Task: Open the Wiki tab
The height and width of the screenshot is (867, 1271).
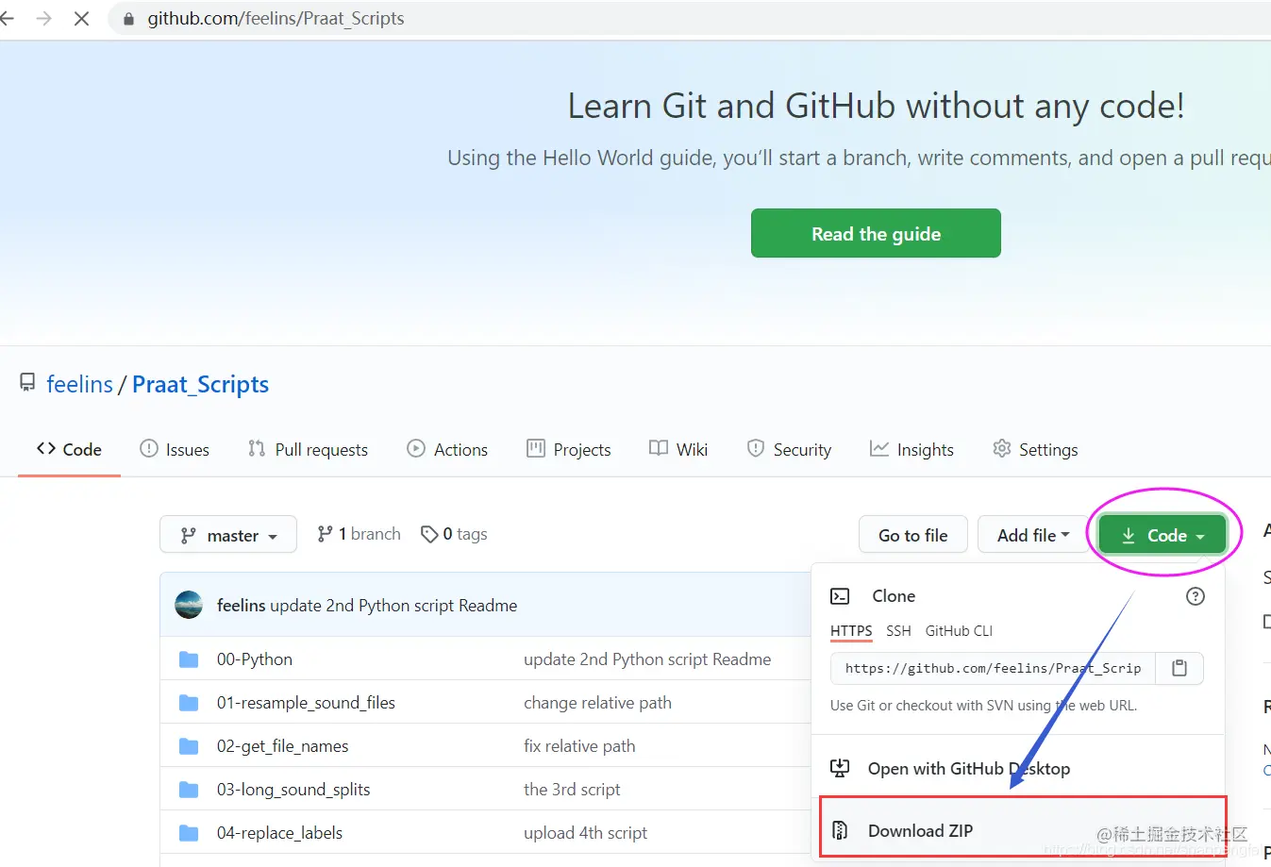Action: coord(678,449)
